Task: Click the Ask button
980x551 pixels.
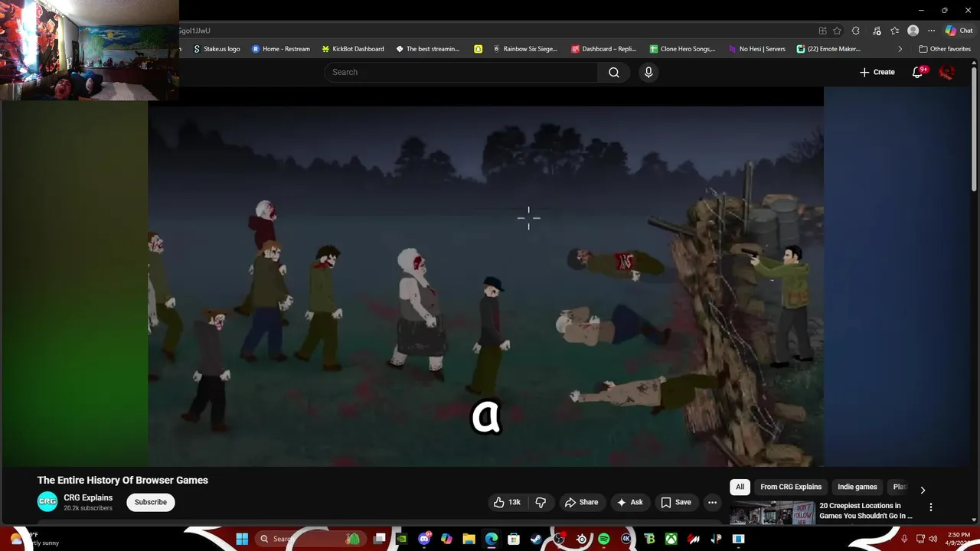Action: pos(629,502)
